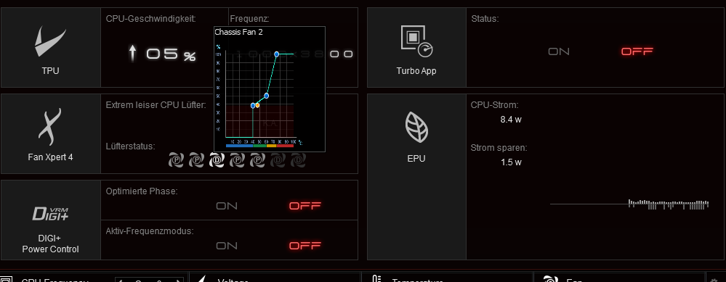
Task: Click the 05 % CPU speed value
Action: (172, 54)
